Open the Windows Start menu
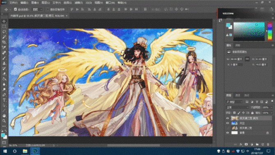275x155 pixels. [5, 151]
